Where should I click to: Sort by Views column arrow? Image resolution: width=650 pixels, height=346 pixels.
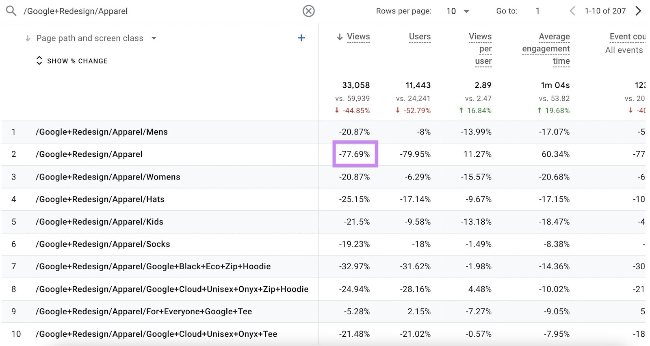click(x=340, y=37)
